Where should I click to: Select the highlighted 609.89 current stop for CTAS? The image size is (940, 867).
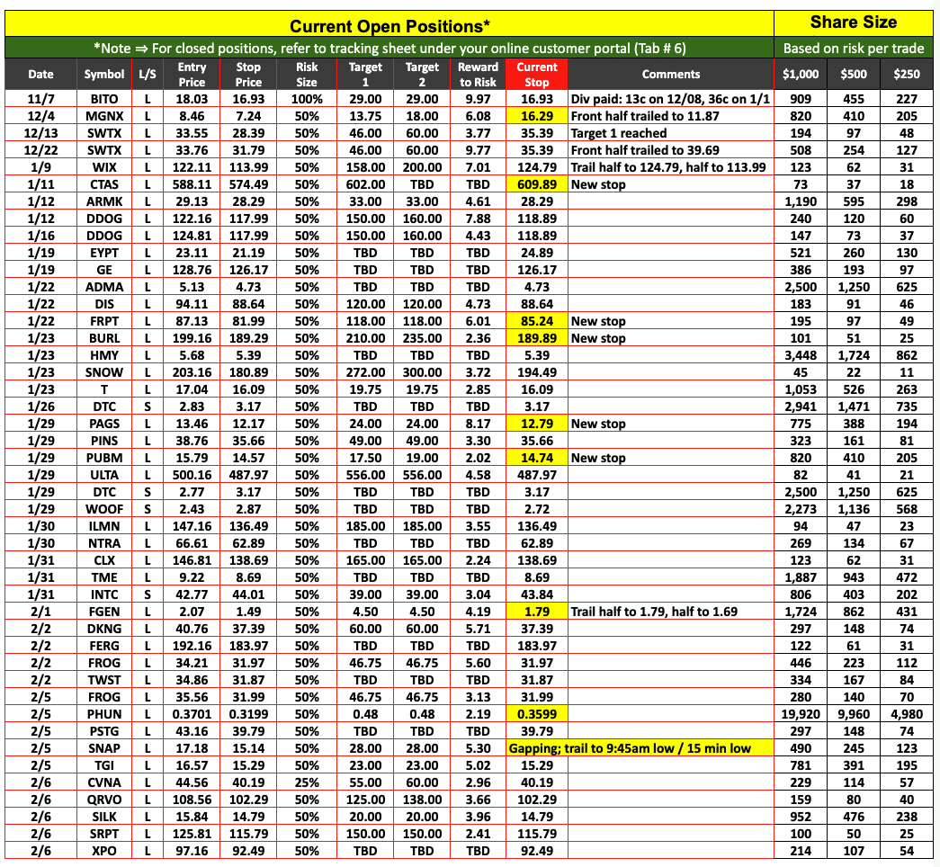[536, 184]
